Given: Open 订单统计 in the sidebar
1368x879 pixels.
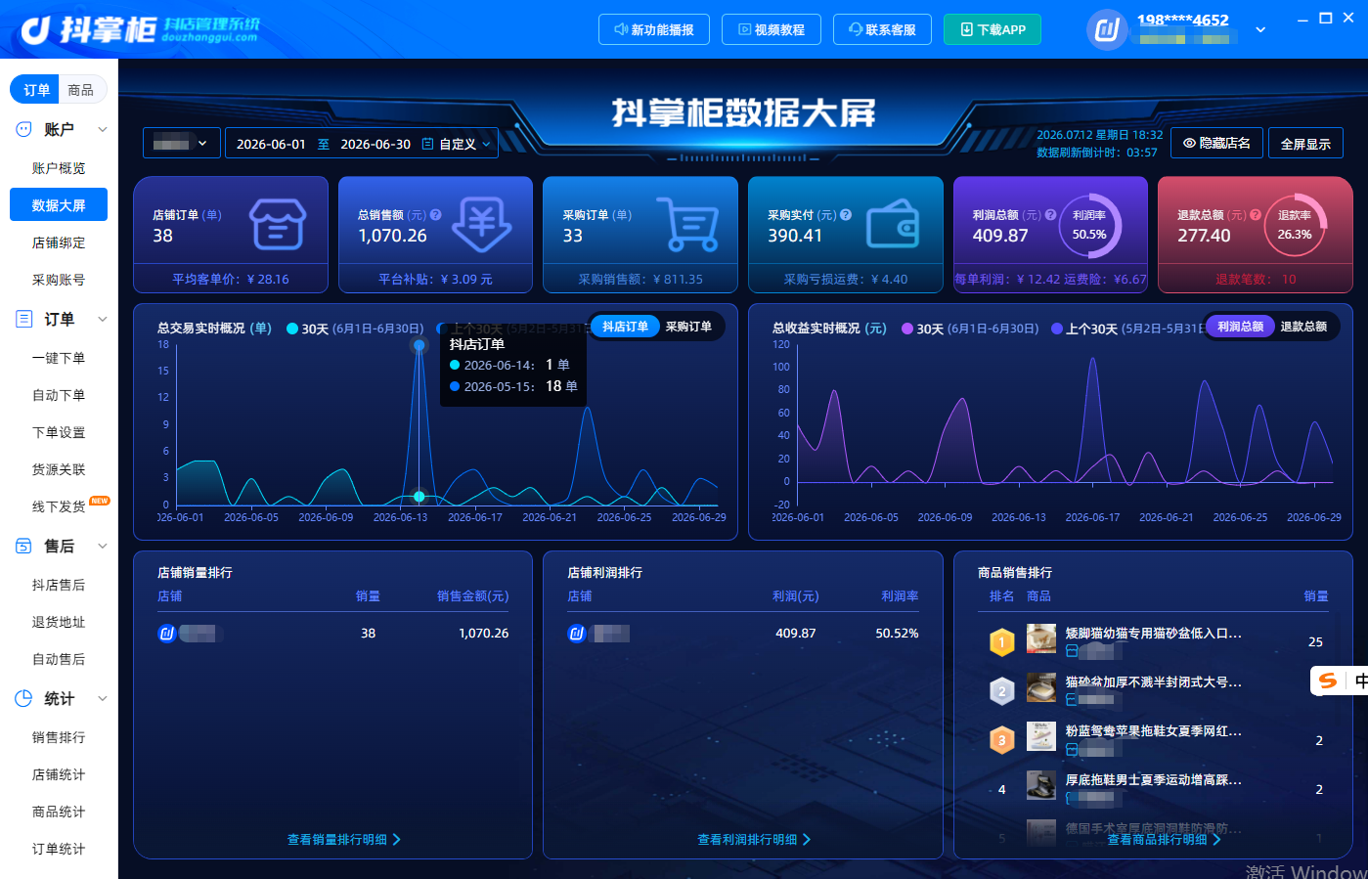Looking at the screenshot, I should pos(59,849).
